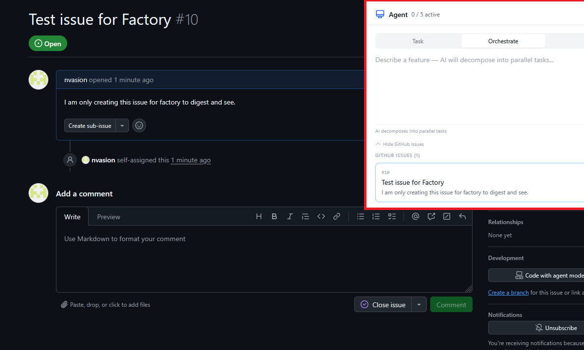Screen dimensions: 584x350
Task: Click Paste, drop, or click to add files
Action: pyautogui.click(x=106, y=305)
